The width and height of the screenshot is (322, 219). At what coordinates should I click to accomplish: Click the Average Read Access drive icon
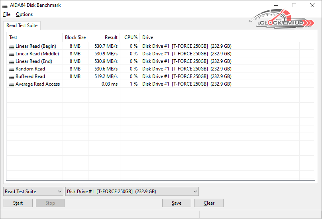coord(12,84)
